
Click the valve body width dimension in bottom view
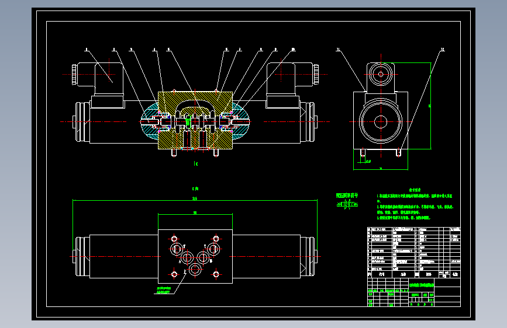(195, 214)
